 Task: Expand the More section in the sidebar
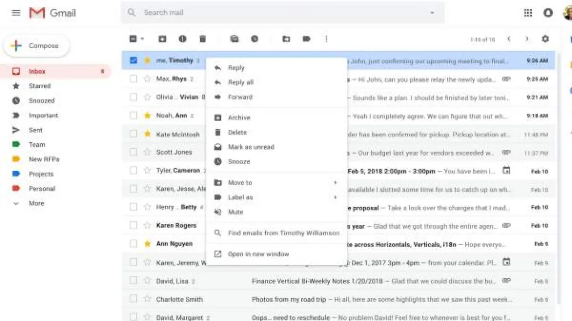[36, 203]
